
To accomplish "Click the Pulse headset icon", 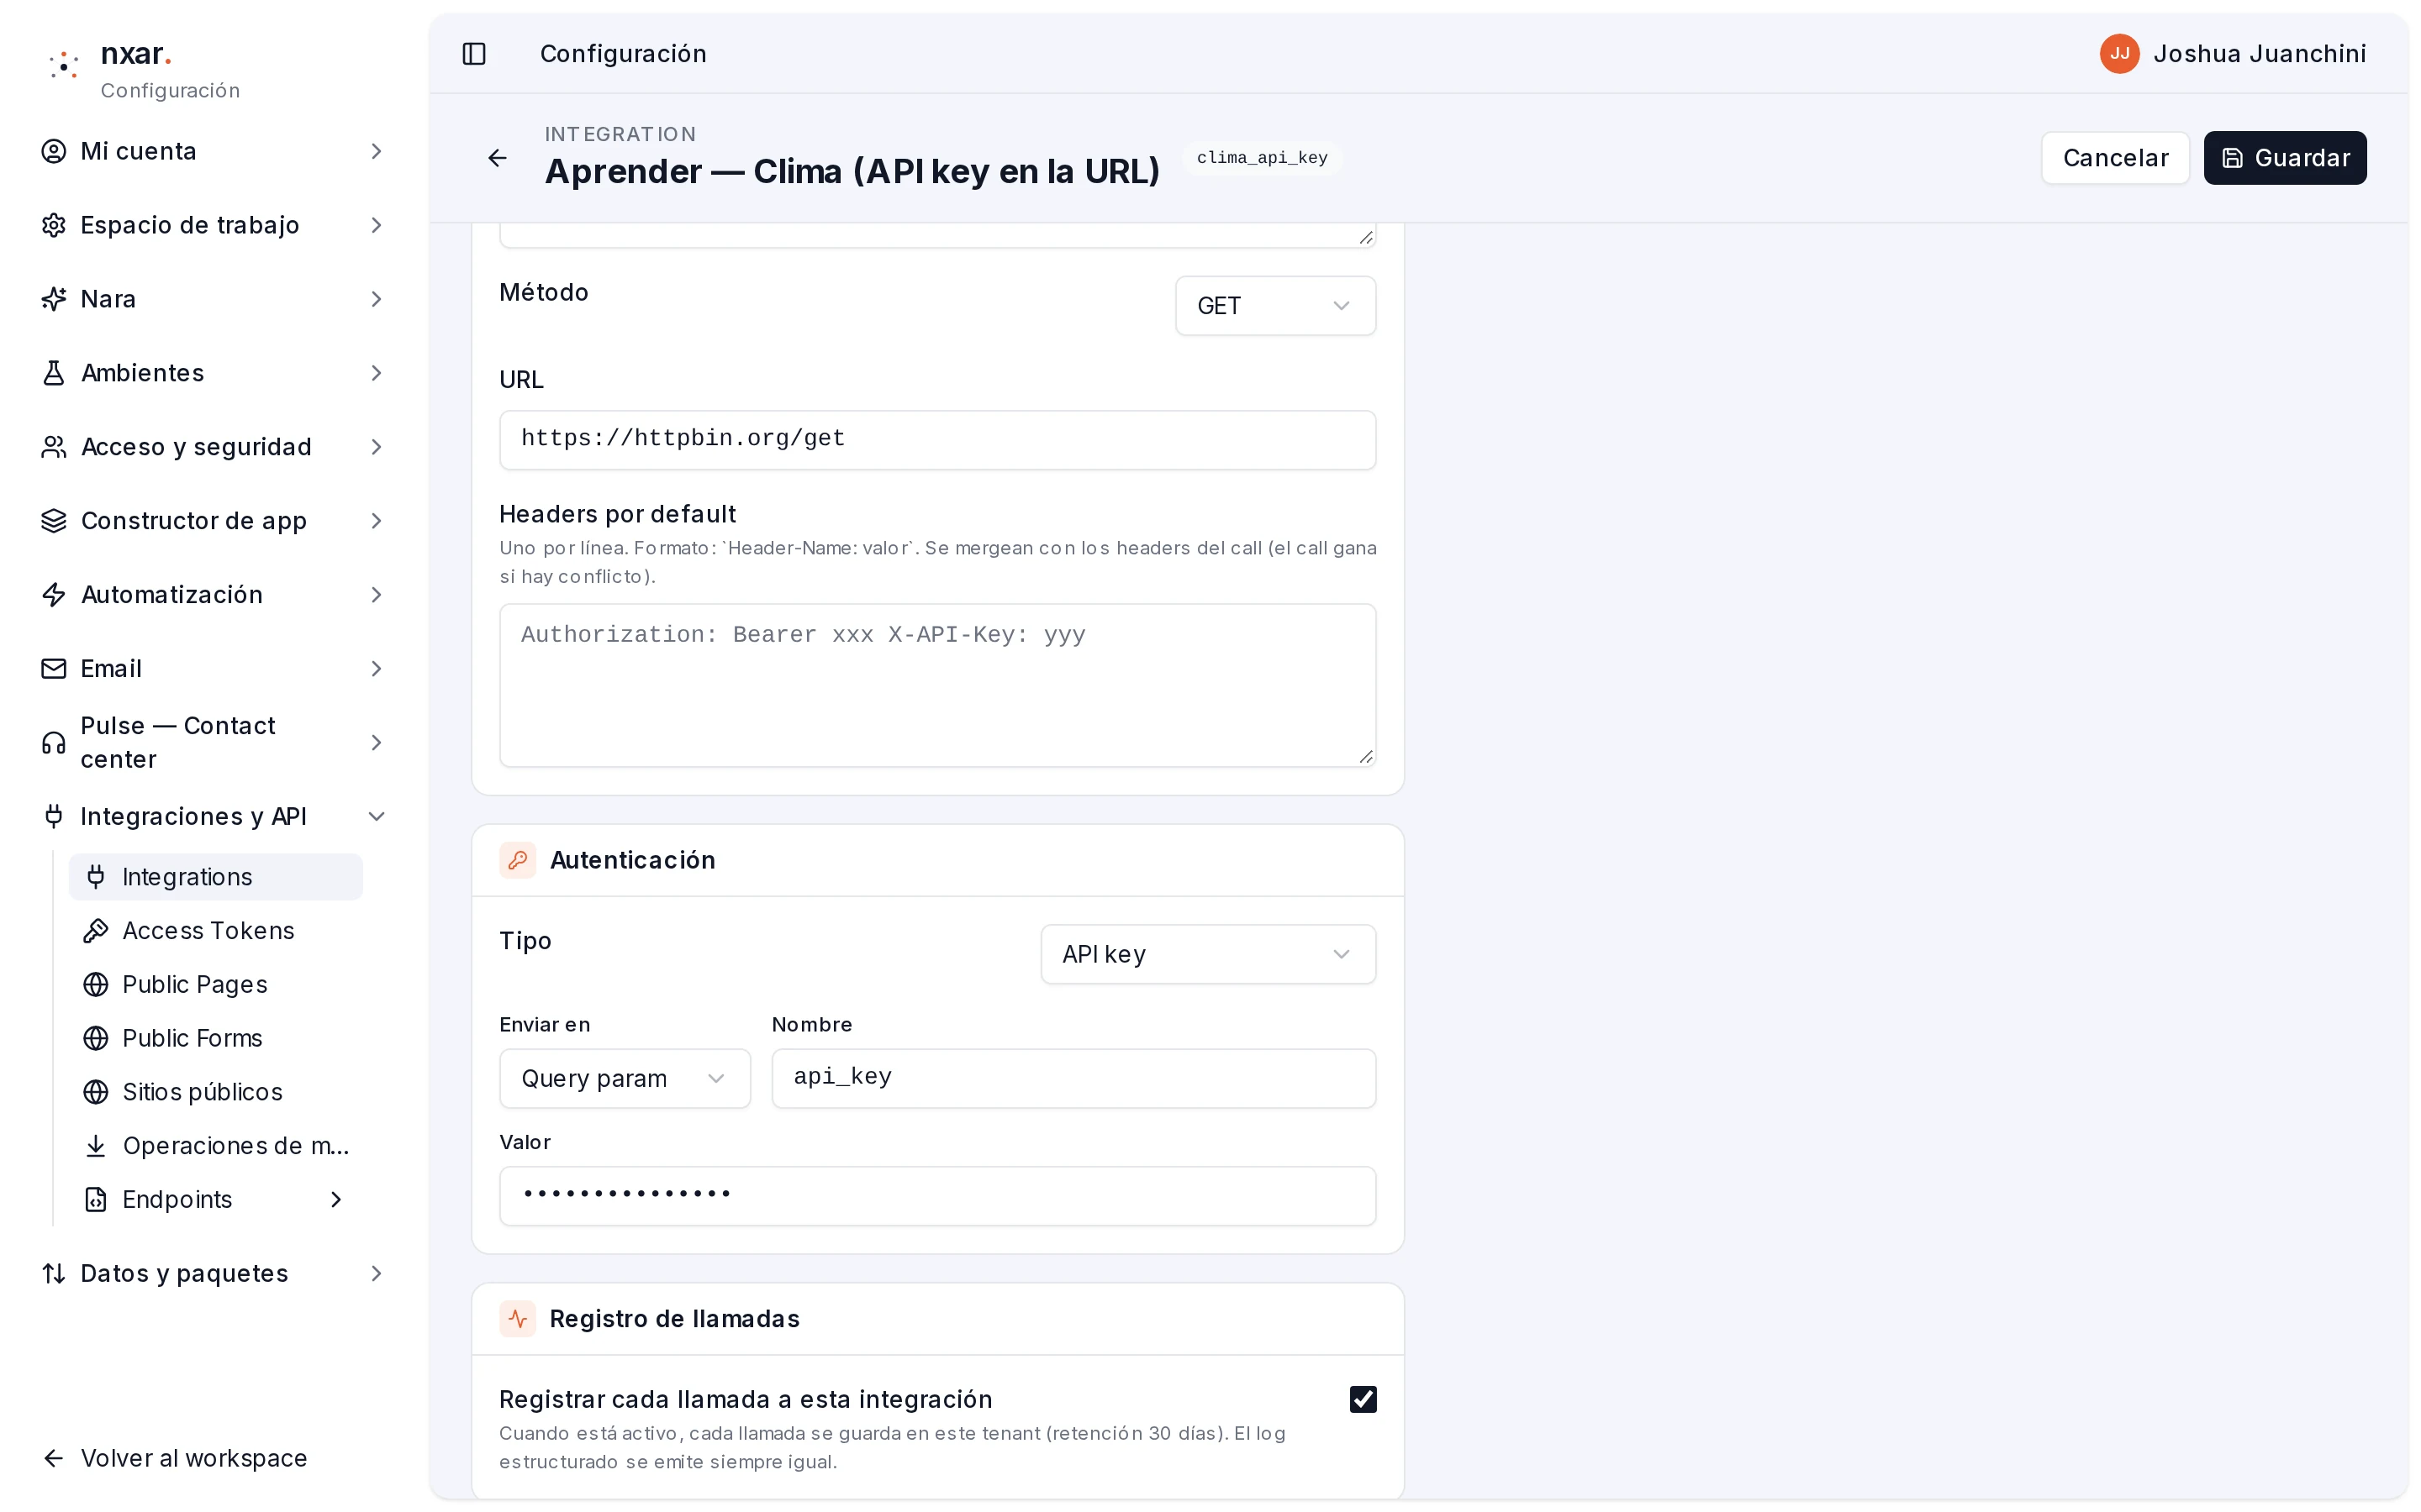I will [x=54, y=743].
